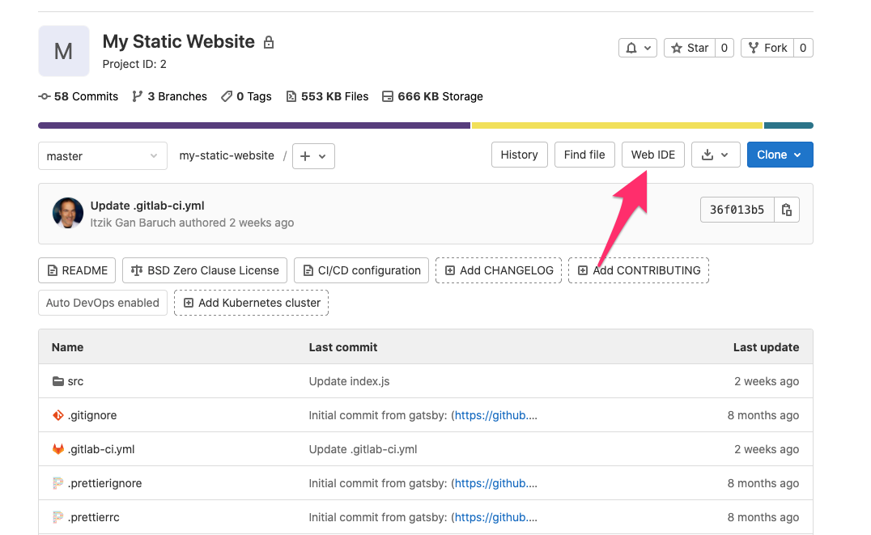871x535 pixels.
Task: Open the BSD Zero Clause License
Action: (x=205, y=270)
